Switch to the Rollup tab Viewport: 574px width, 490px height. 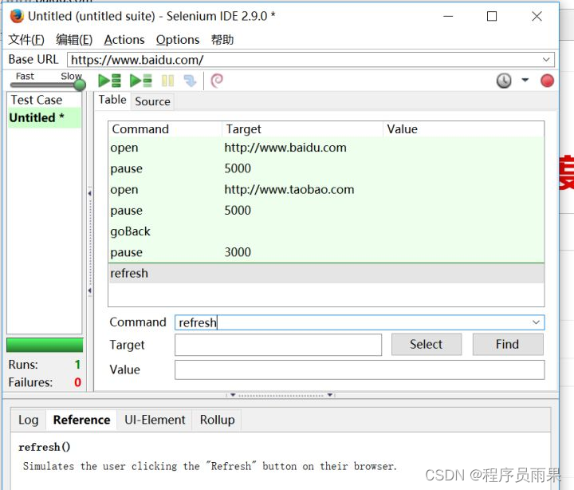point(217,420)
